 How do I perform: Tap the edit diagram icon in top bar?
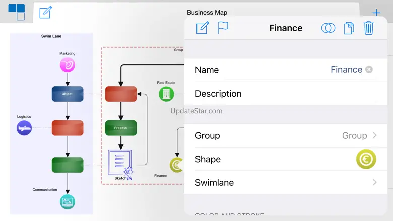pos(46,12)
